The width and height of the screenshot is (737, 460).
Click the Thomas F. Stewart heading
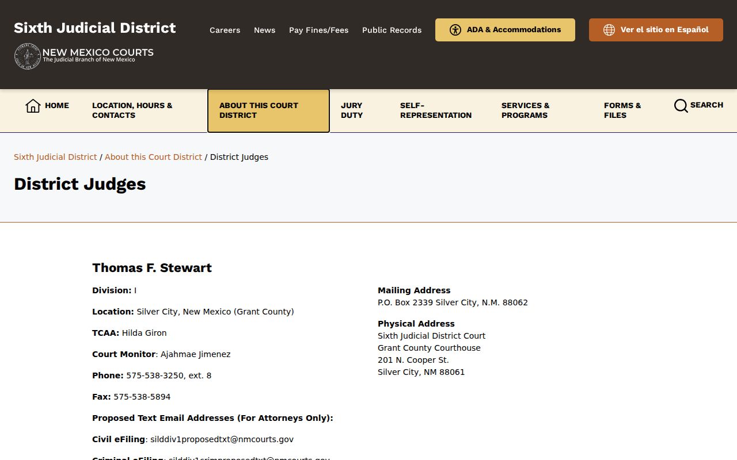click(152, 268)
